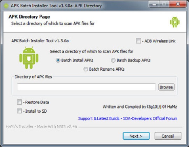The width and height of the screenshot is (189, 147).
Task: Cancel the installer wizard
Action: [x=168, y=136]
